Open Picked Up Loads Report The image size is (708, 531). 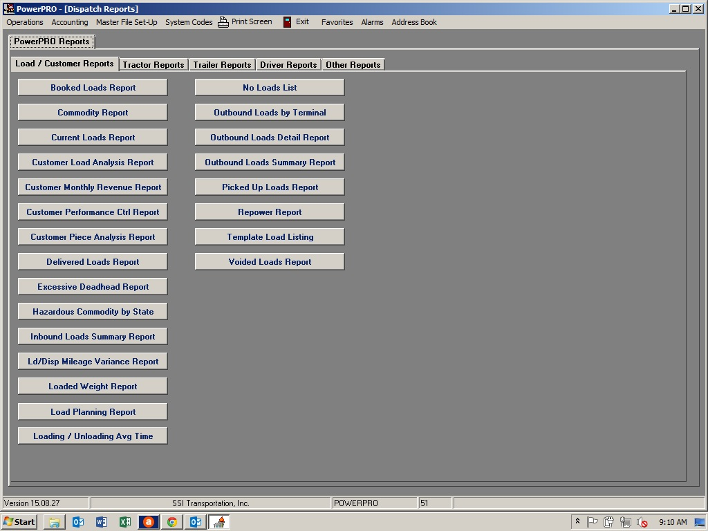point(270,187)
